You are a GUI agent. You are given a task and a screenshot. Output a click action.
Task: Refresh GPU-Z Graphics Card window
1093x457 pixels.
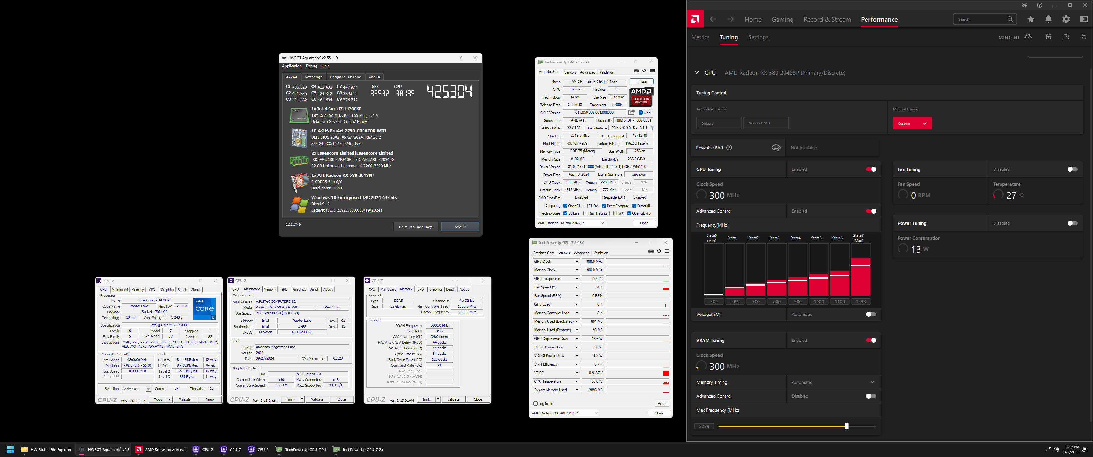(x=644, y=71)
